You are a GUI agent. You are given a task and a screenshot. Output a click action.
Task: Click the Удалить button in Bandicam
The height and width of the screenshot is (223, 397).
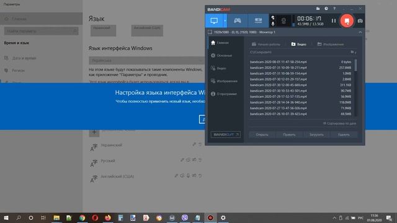coord(344,135)
